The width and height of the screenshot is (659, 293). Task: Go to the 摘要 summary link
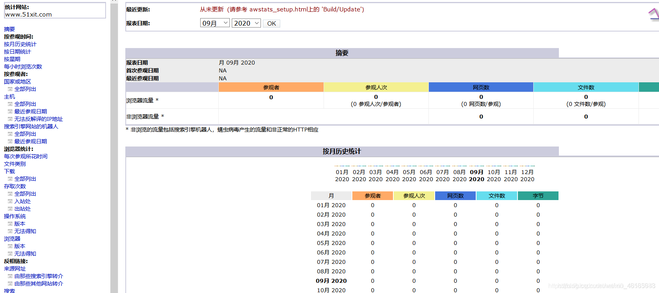[x=9, y=29]
